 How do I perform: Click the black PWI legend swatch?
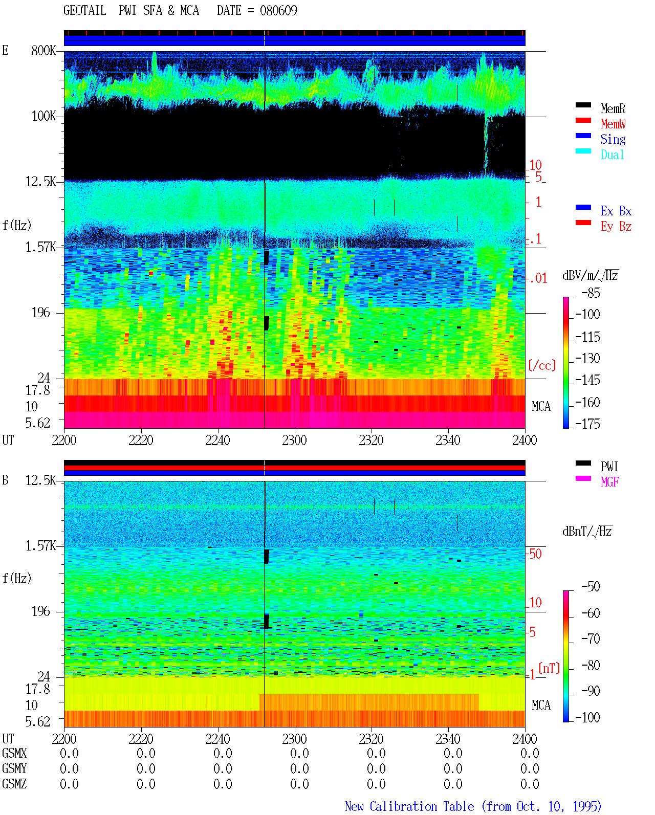click(583, 464)
